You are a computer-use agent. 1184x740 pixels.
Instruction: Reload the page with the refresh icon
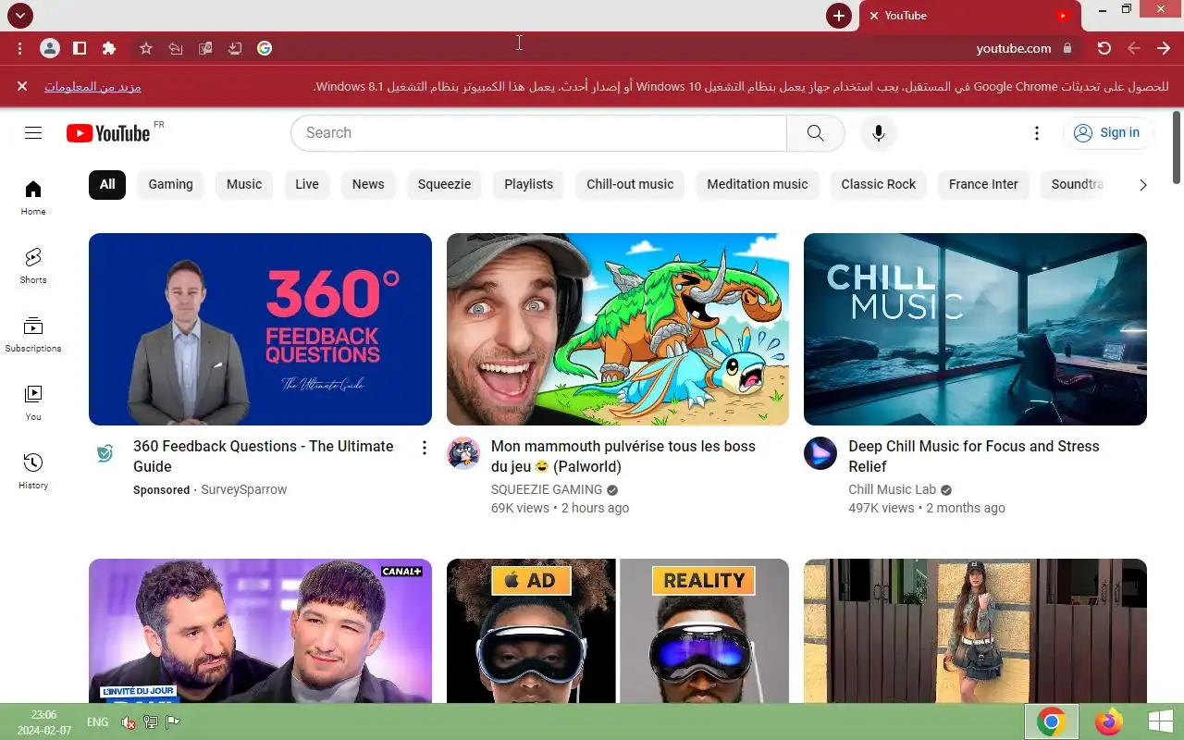click(1104, 48)
